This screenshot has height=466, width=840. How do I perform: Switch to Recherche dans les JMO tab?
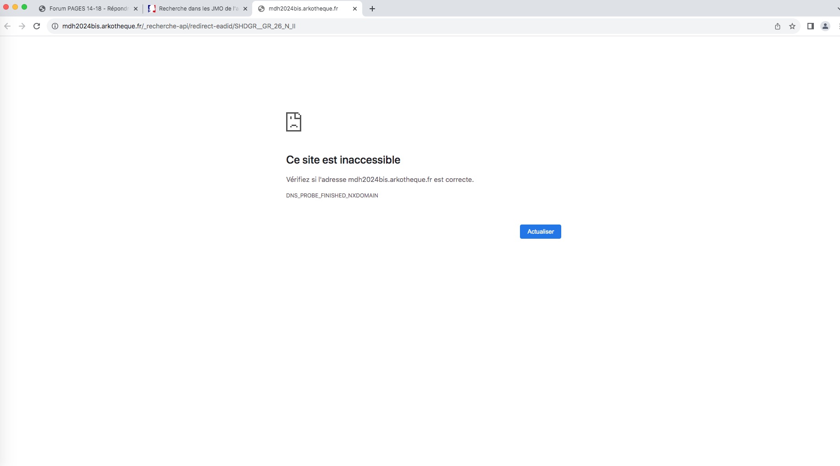tap(197, 9)
